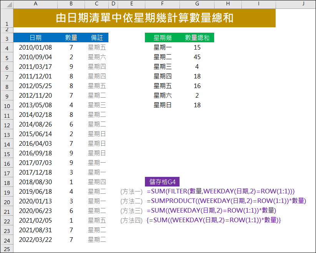Click the 方法三 SUM formula text
The width and height of the screenshot is (316, 253).
(x=211, y=210)
